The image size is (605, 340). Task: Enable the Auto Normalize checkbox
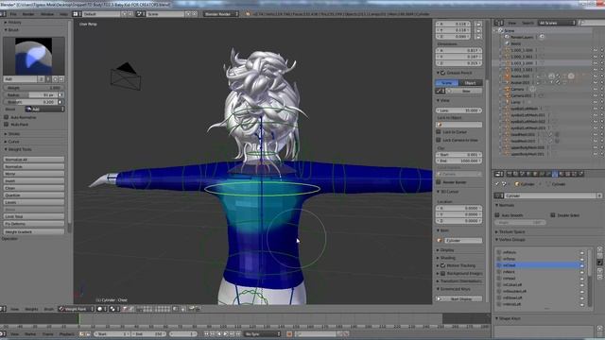click(7, 117)
